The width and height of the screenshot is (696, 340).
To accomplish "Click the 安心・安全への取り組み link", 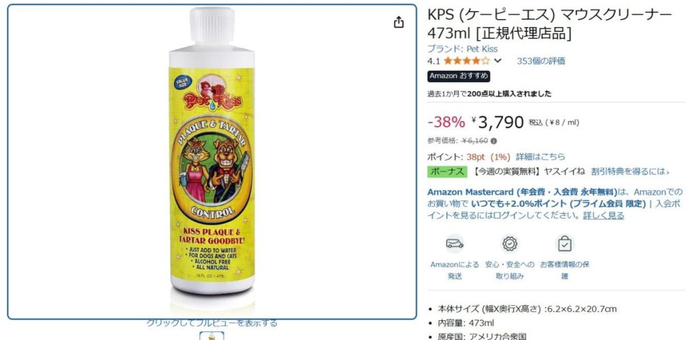I will click(510, 270).
